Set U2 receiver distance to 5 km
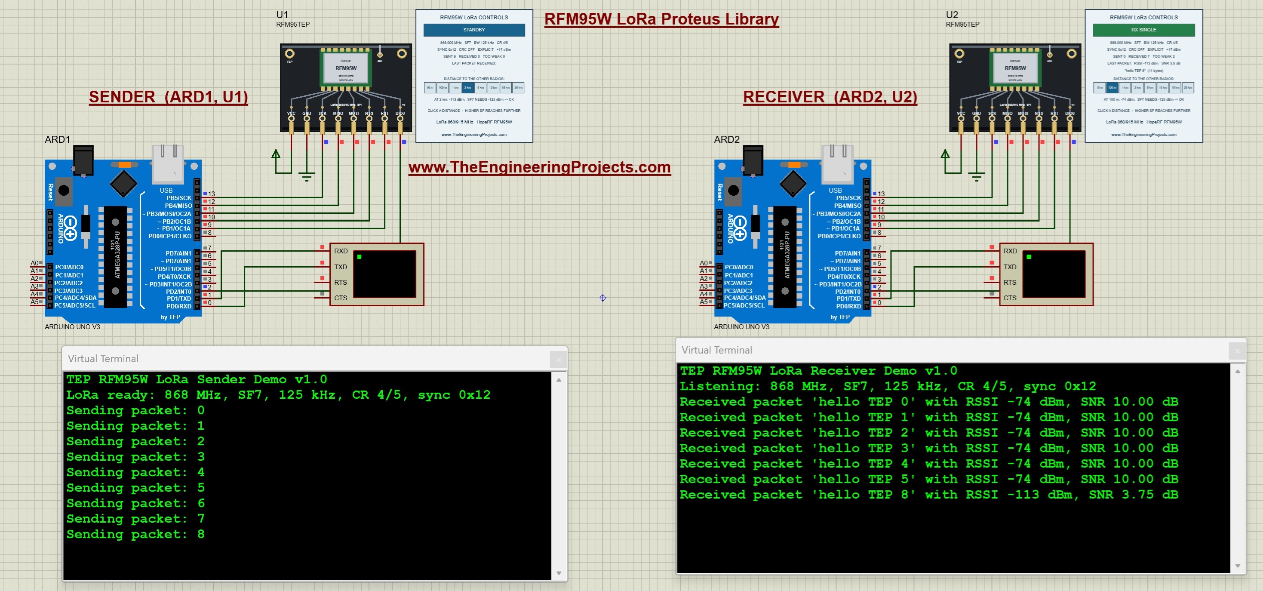 [1150, 88]
